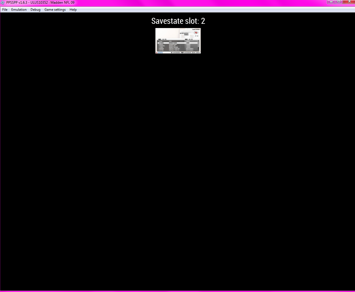Click the savestate slot 2 thumbnail
The height and width of the screenshot is (292, 355).
coord(178,41)
